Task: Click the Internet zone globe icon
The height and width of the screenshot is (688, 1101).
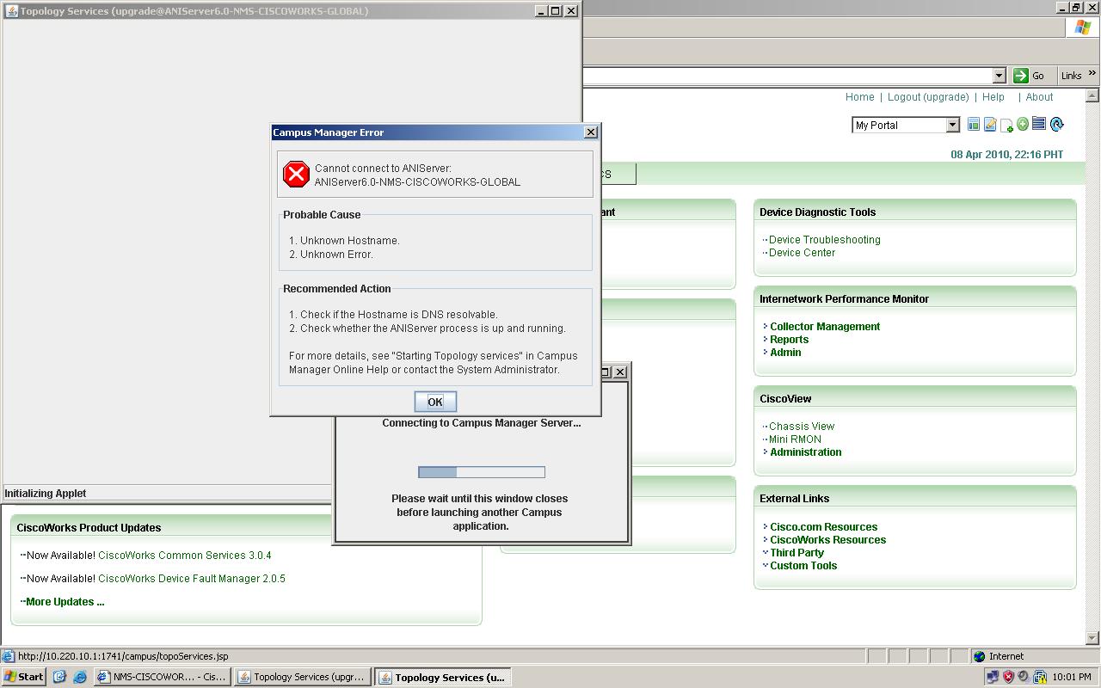Action: coord(979,656)
